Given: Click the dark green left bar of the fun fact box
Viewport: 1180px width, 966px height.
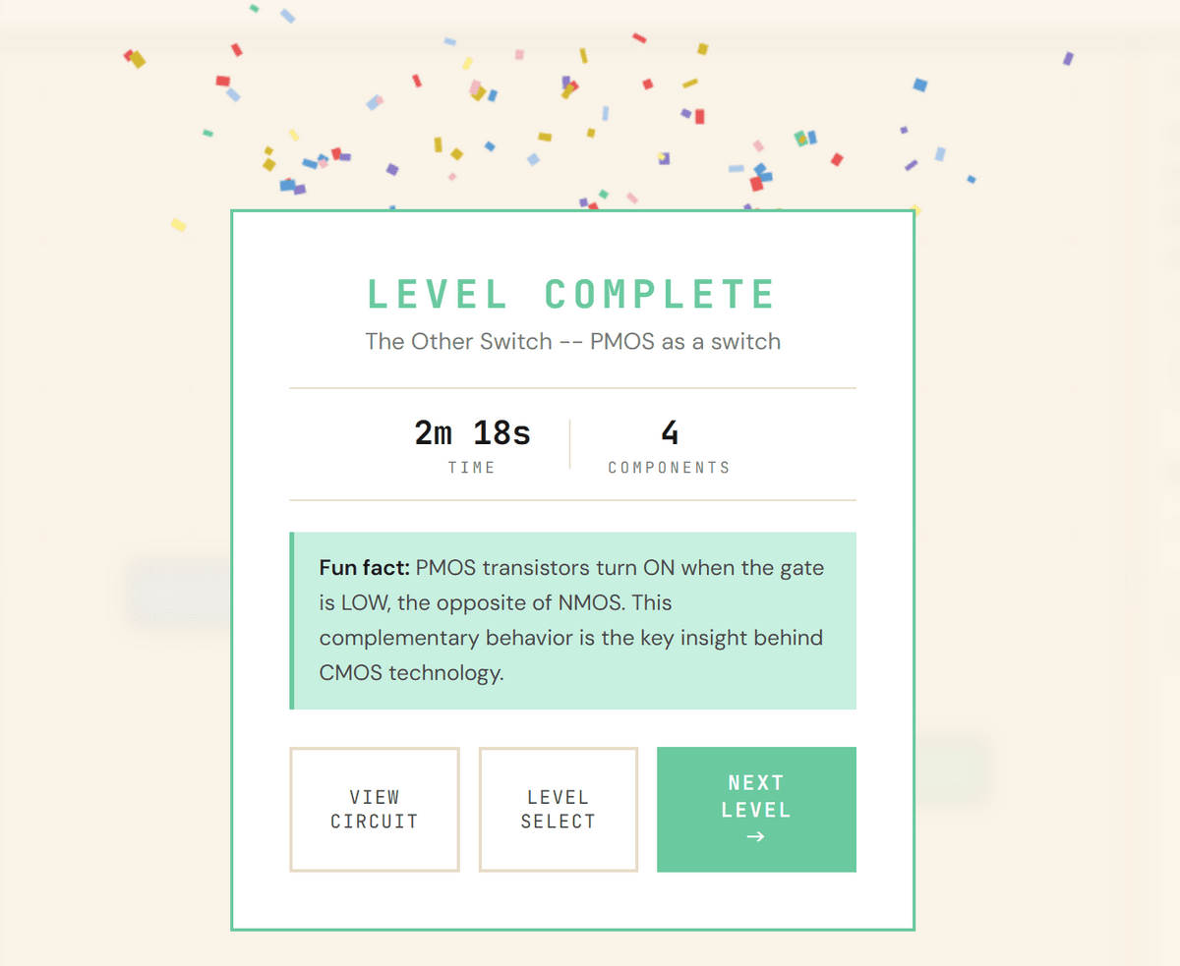Looking at the screenshot, I should pos(292,621).
